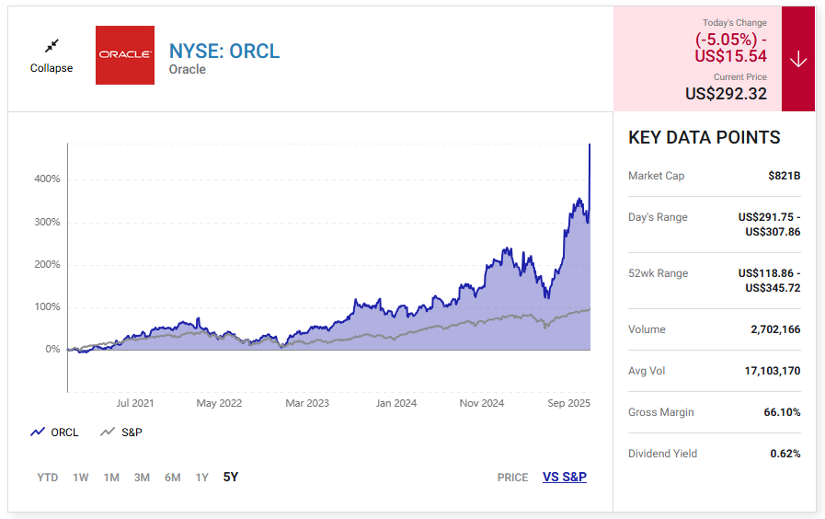Click the Mar 2023 axis label
825x519 pixels.
click(307, 403)
